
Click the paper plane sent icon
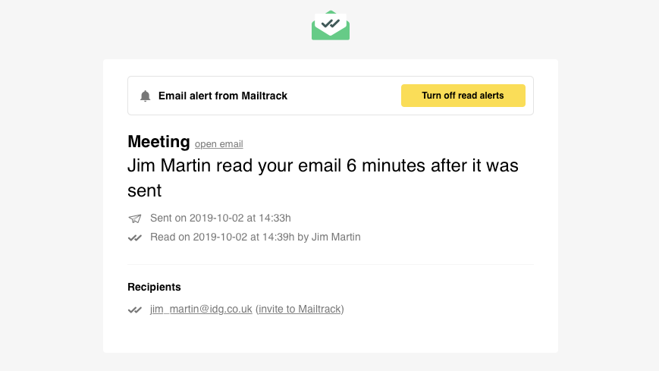[135, 219]
